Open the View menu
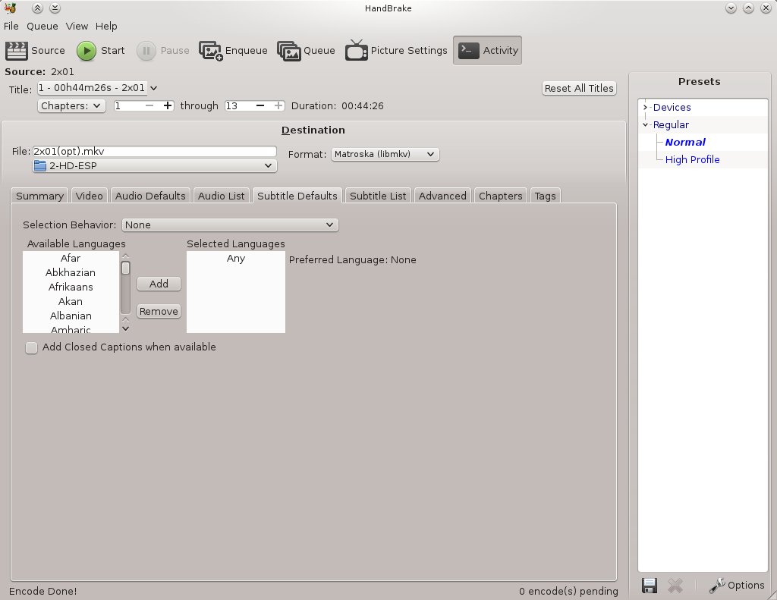777x600 pixels. click(x=77, y=27)
